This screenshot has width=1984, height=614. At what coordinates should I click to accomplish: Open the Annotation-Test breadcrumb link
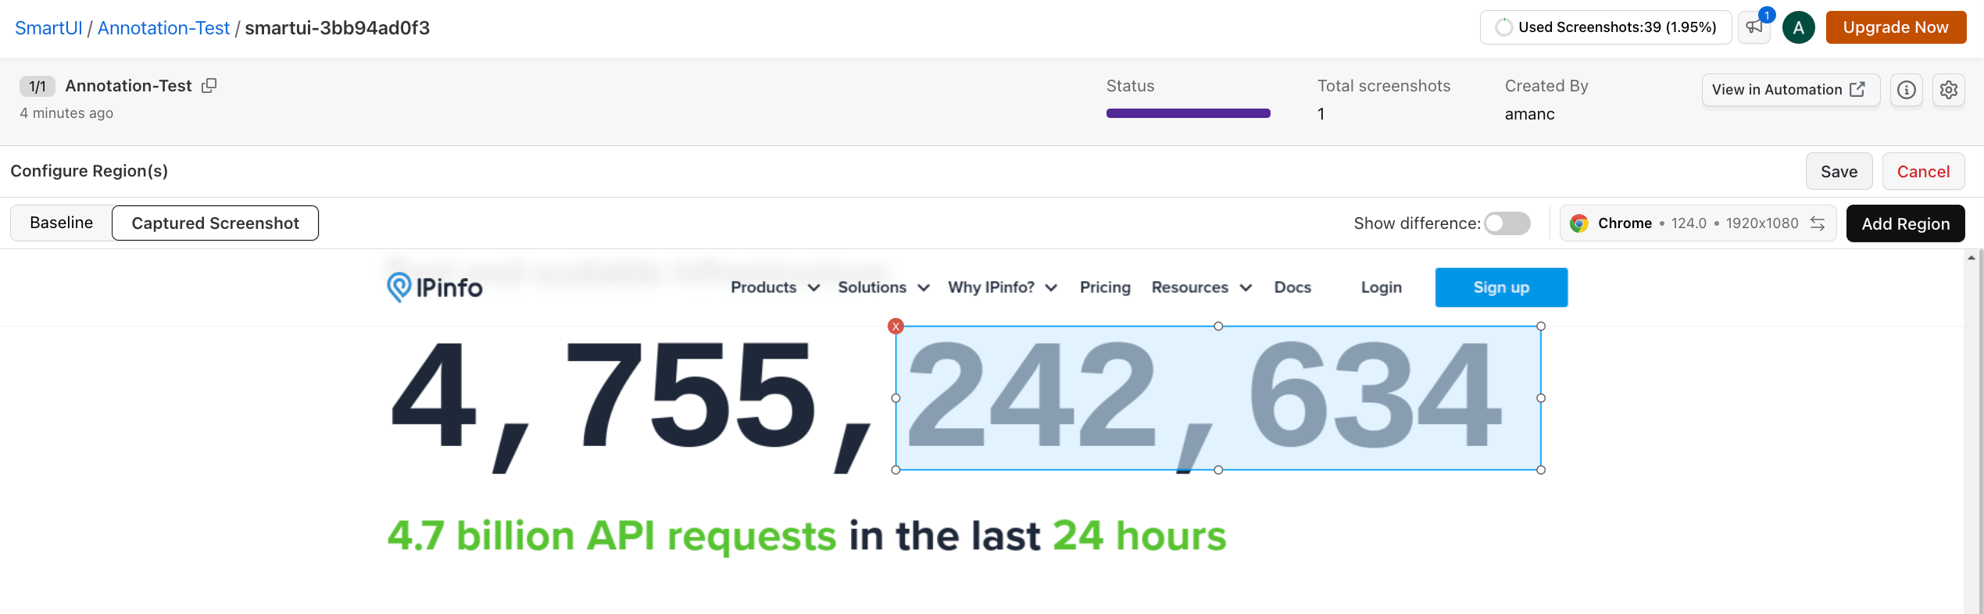pos(163,28)
